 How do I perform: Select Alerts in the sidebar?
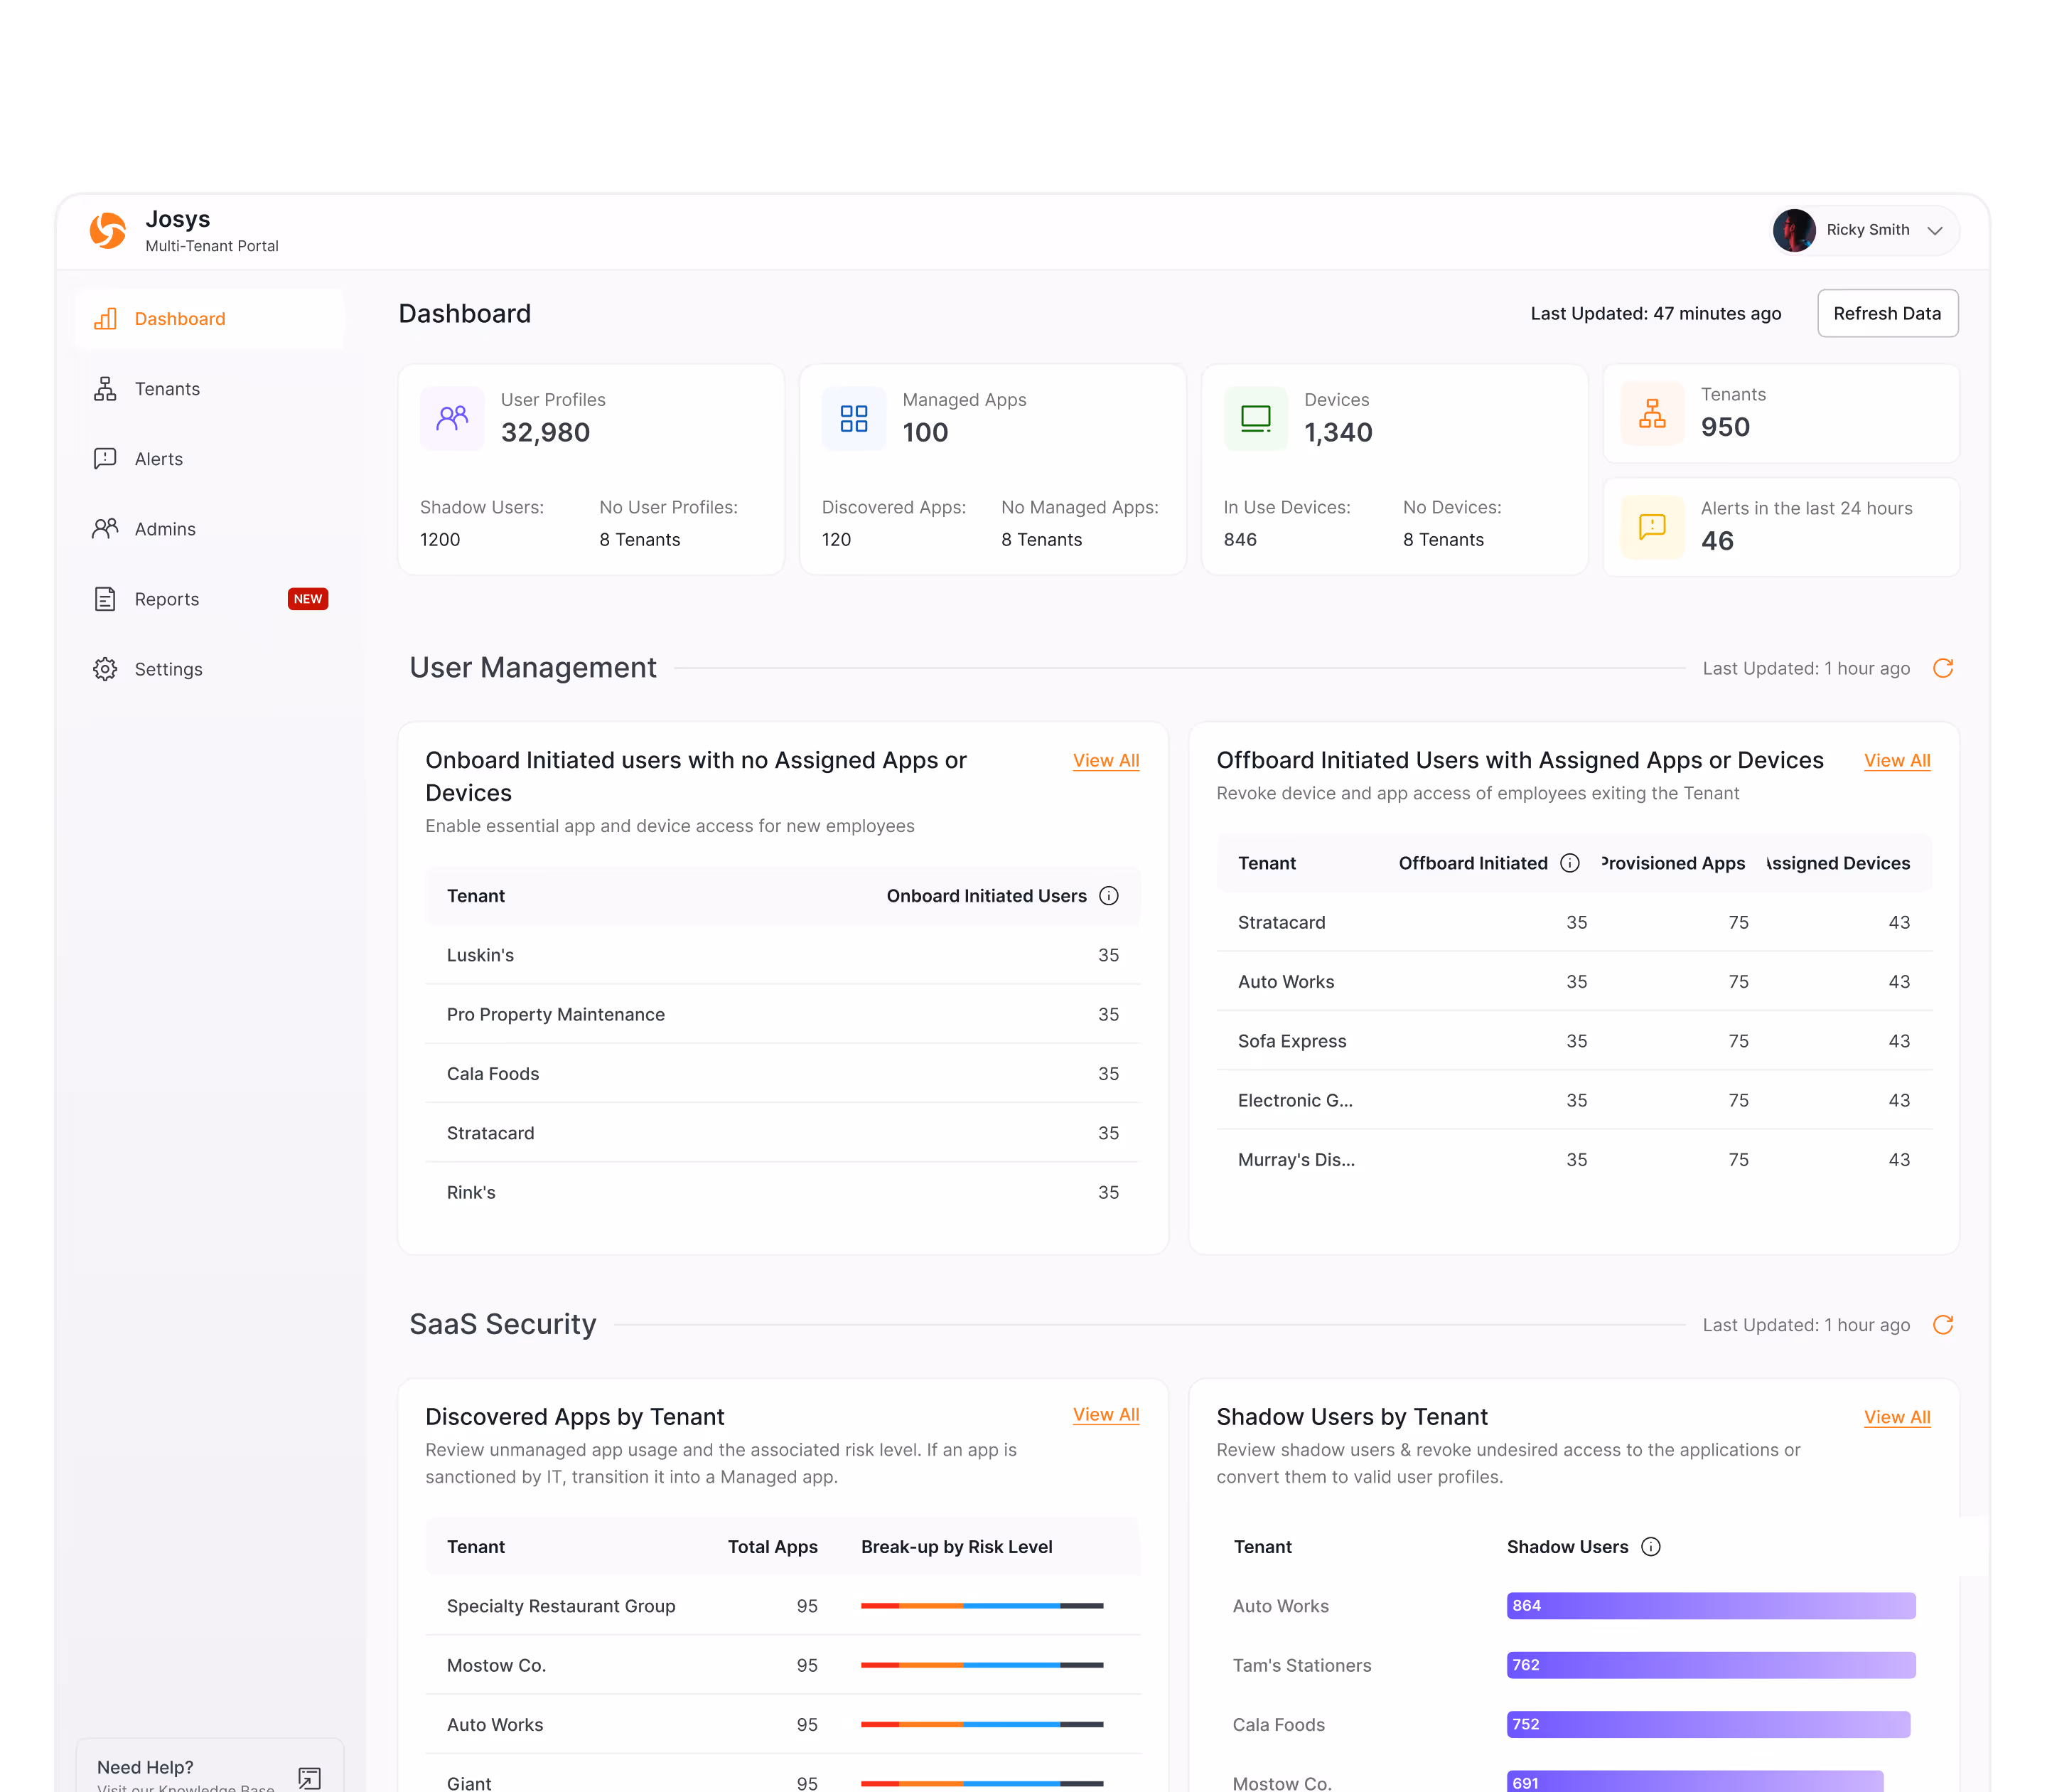[159, 459]
